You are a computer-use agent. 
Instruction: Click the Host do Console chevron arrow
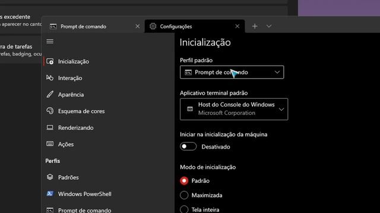281,109
